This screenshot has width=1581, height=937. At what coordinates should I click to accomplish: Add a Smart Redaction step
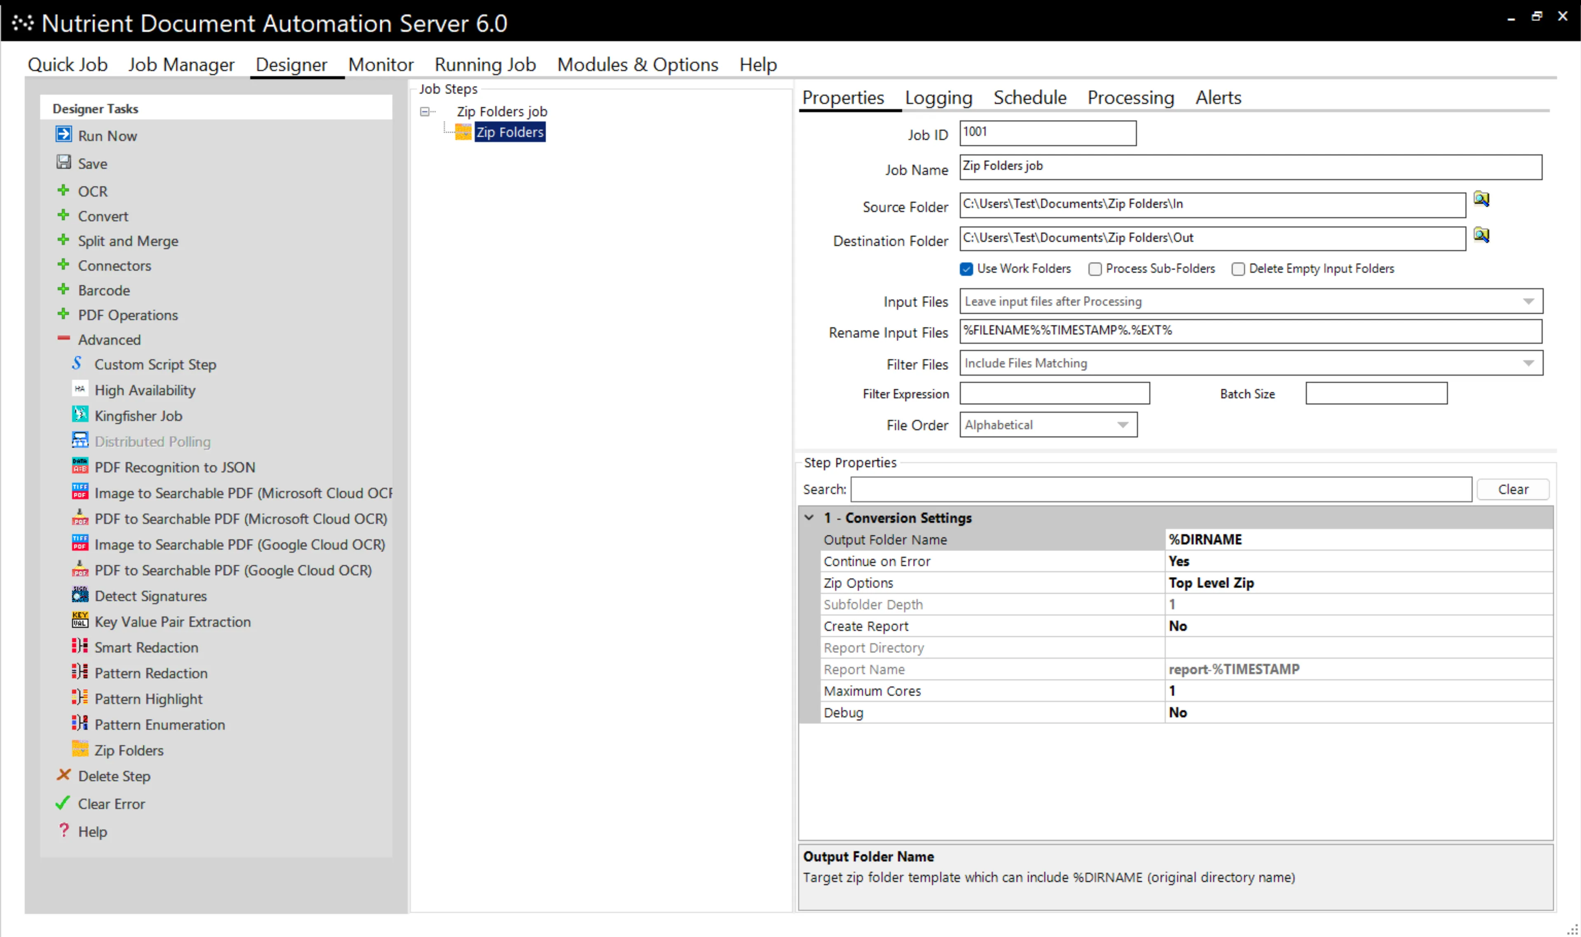[146, 647]
